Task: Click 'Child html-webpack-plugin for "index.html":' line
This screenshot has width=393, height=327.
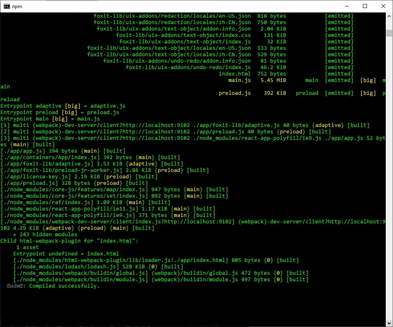Action: 69,241
